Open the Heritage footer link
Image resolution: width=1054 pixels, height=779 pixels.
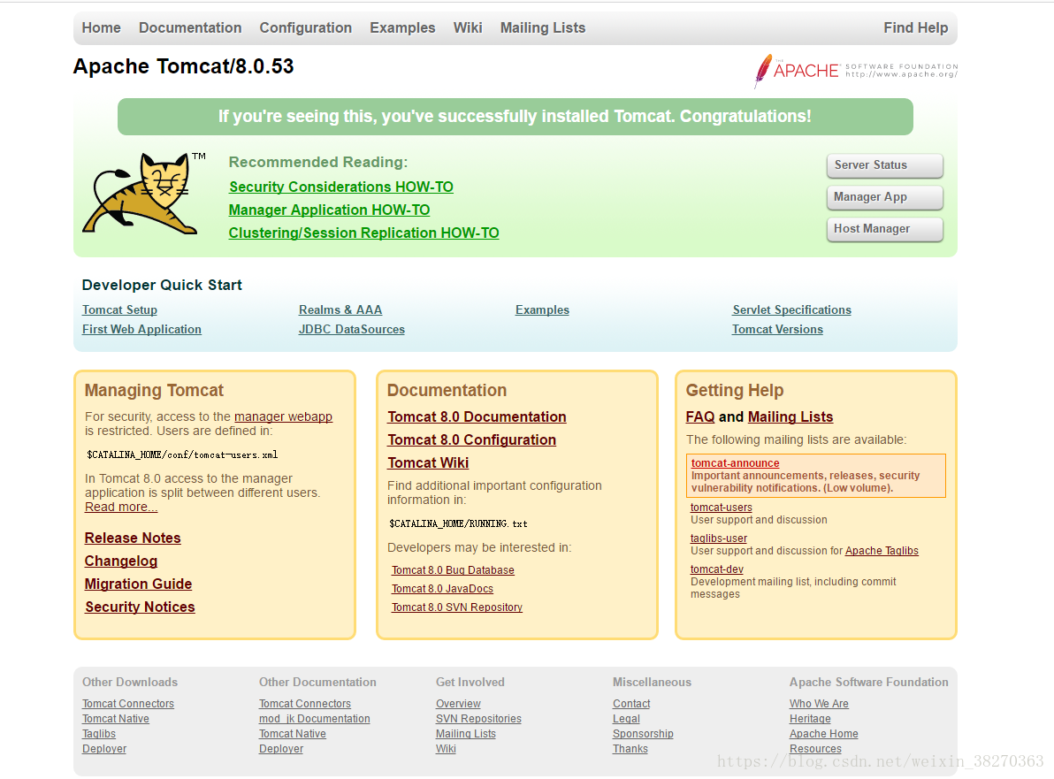click(810, 719)
